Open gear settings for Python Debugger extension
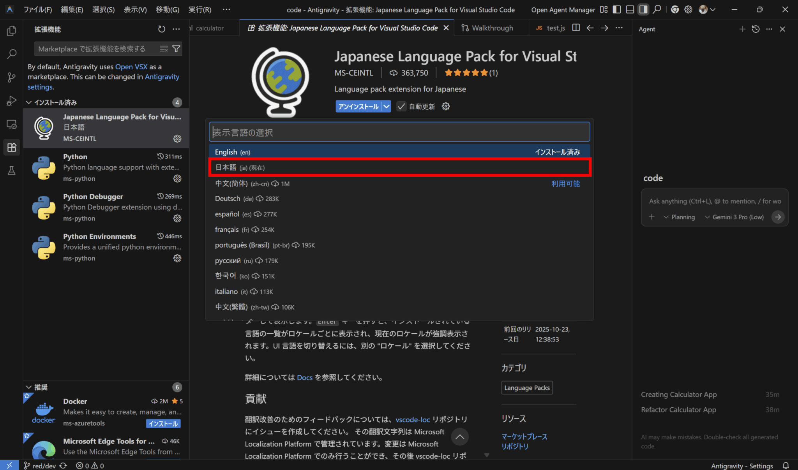 (177, 218)
